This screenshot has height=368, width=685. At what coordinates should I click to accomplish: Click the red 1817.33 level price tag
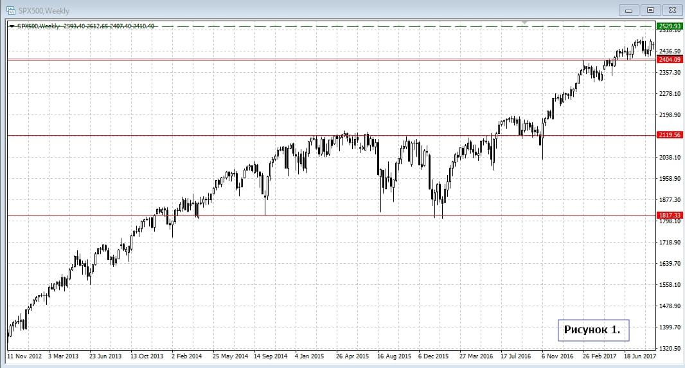669,215
